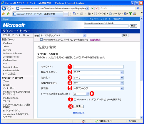Open the 検索のヒント link
This screenshot has width=144, height=124.
point(79,113)
